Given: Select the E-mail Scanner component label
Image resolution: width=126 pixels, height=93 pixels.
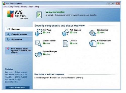Looking at the screenshot, I should (x=49, y=41).
